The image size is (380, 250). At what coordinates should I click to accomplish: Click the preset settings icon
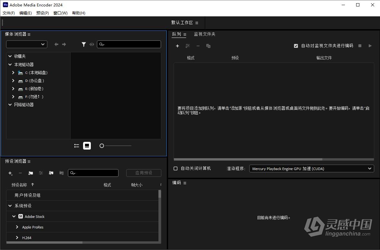coord(41,173)
